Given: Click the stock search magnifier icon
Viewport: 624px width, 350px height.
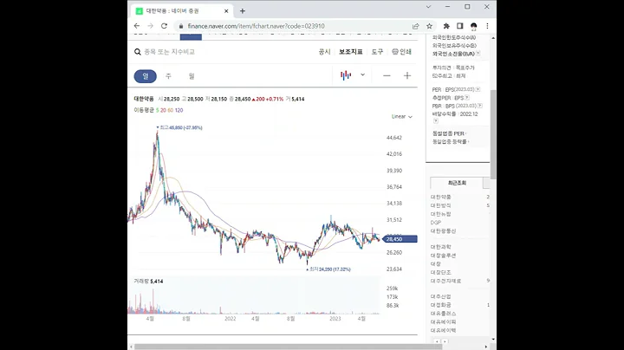Looking at the screenshot, I should point(138,52).
